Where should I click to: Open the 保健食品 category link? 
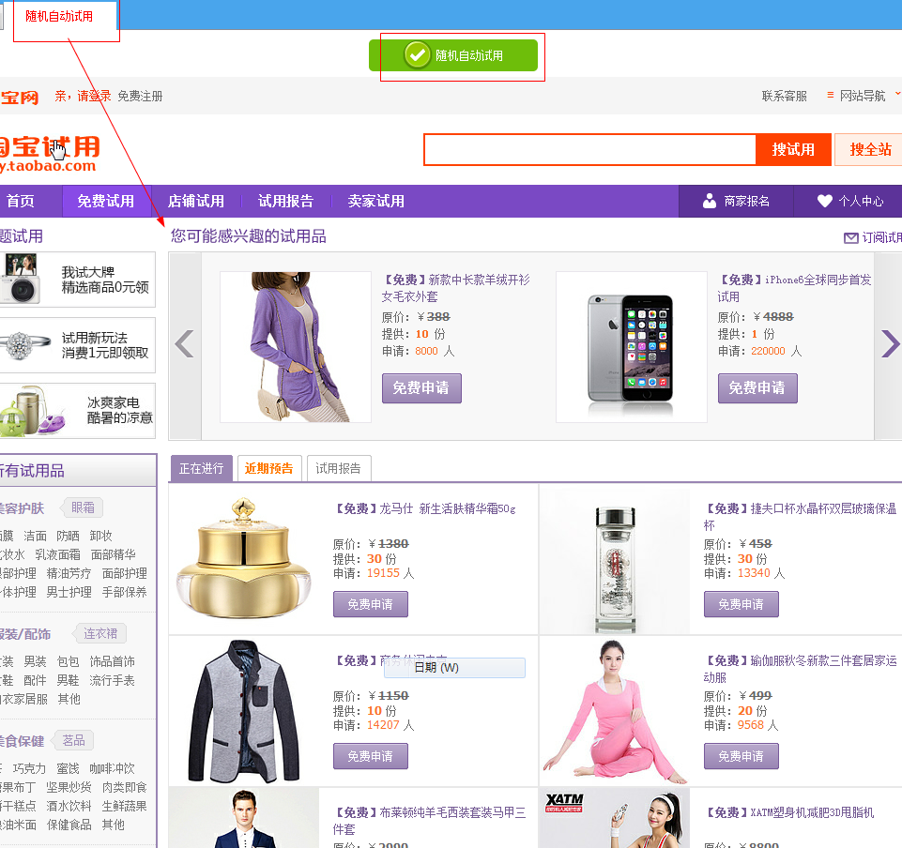click(69, 825)
